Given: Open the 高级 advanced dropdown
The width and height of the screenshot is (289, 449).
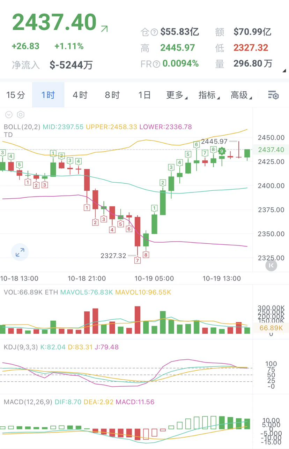Looking at the screenshot, I should click(241, 95).
